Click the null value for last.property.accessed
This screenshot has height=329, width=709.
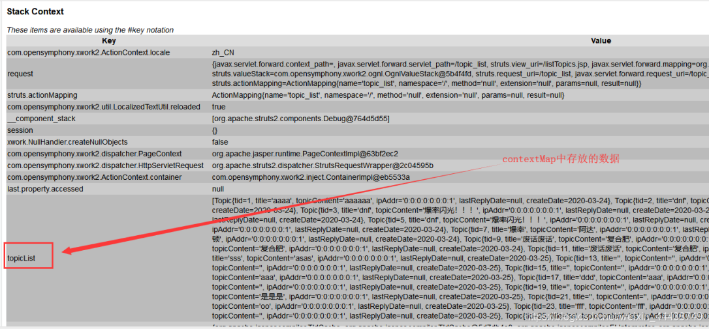click(218, 189)
